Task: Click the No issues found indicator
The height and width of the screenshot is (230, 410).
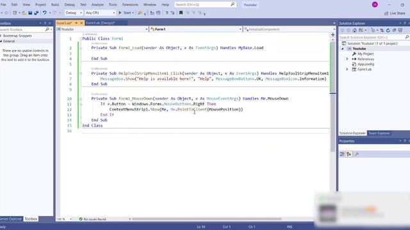Action: click(93, 219)
